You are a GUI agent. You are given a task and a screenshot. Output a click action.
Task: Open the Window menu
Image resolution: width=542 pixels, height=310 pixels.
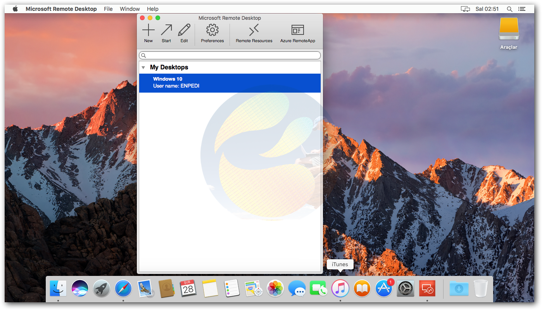tap(130, 9)
